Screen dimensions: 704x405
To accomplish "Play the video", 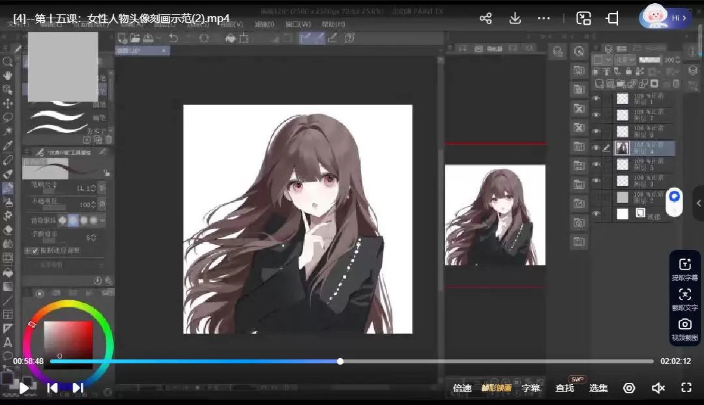I will point(24,388).
